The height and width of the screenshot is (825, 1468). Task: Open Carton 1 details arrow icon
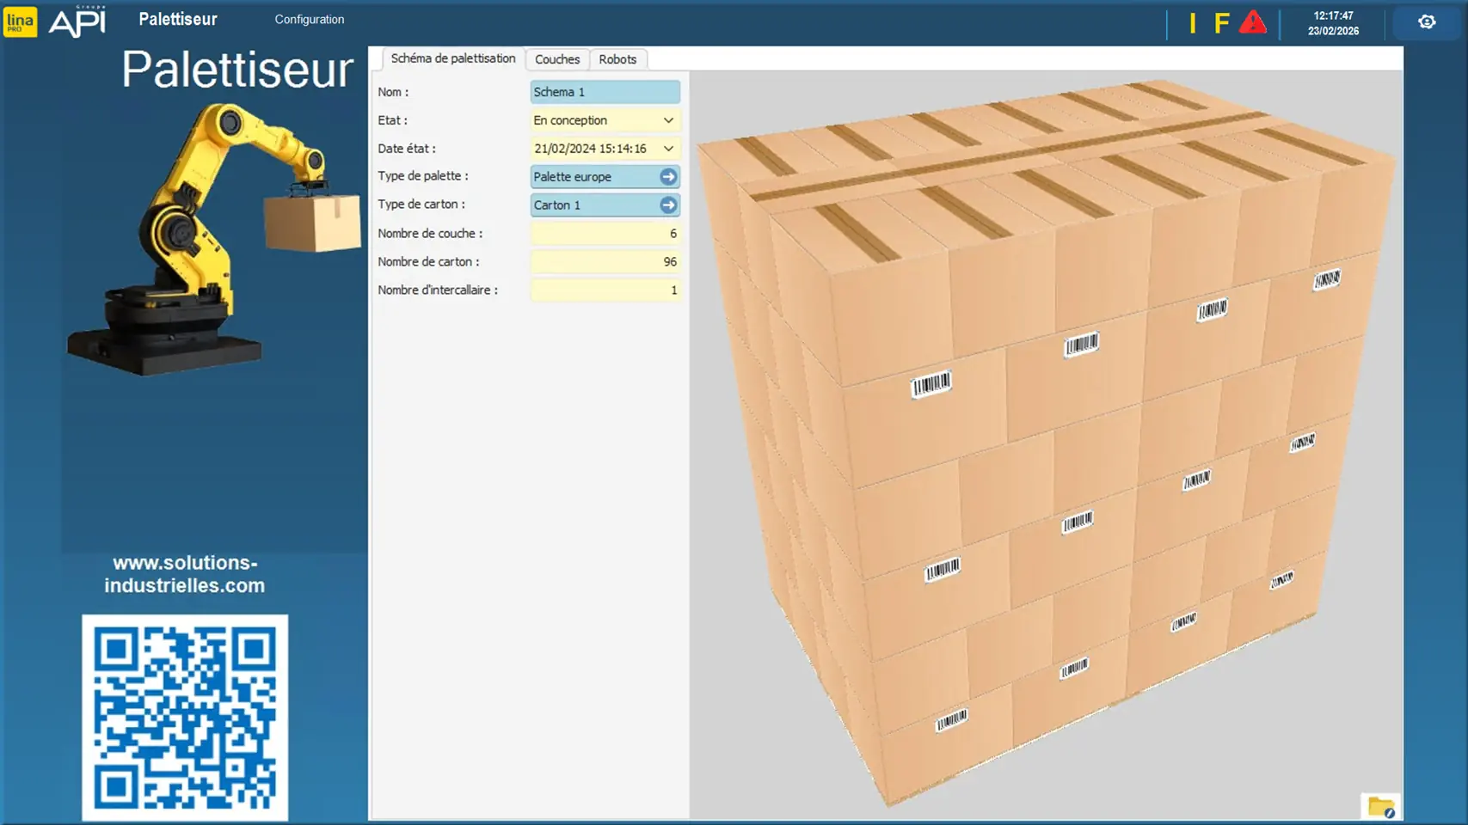pos(668,205)
